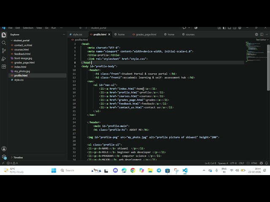This screenshot has height=202, width=270.
Task: Open the Windows Start menu
Action: [54, 170]
